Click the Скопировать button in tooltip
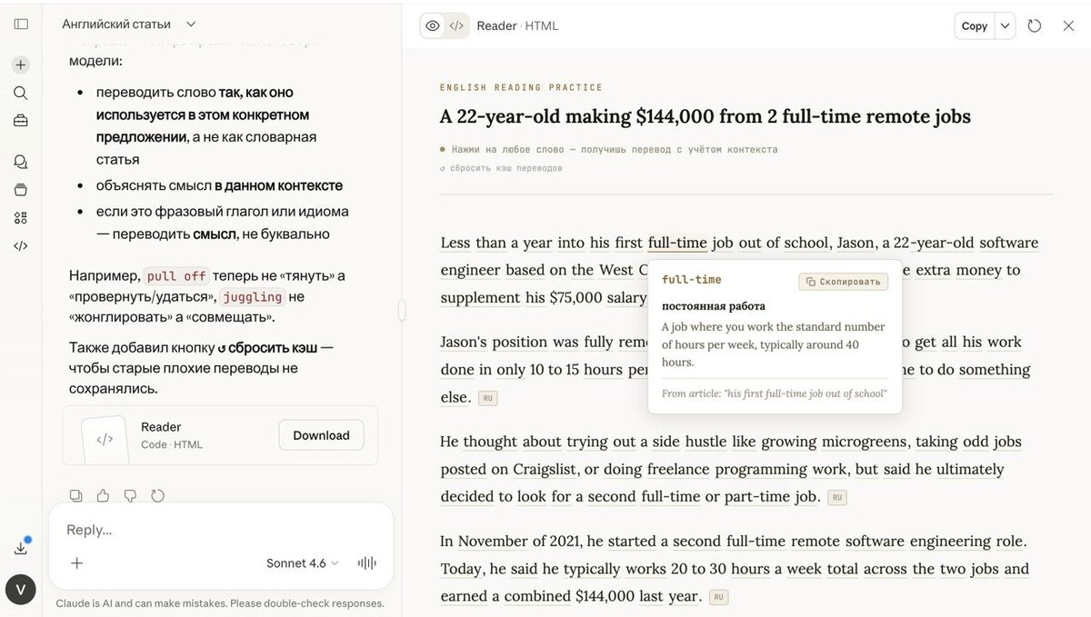Viewport: 1091px width, 617px height. pos(843,282)
